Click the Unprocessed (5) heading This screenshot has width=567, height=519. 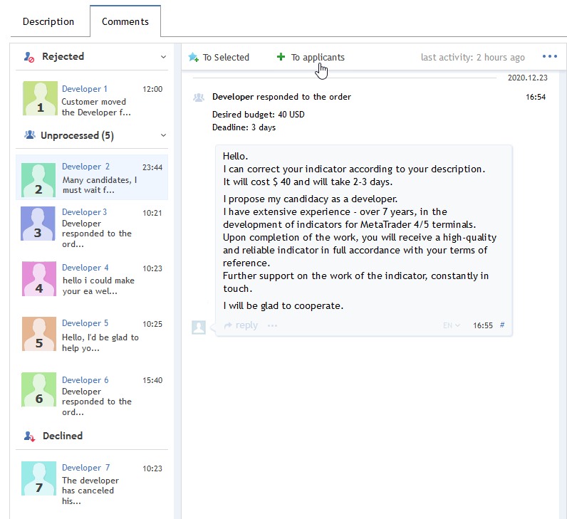(x=77, y=135)
